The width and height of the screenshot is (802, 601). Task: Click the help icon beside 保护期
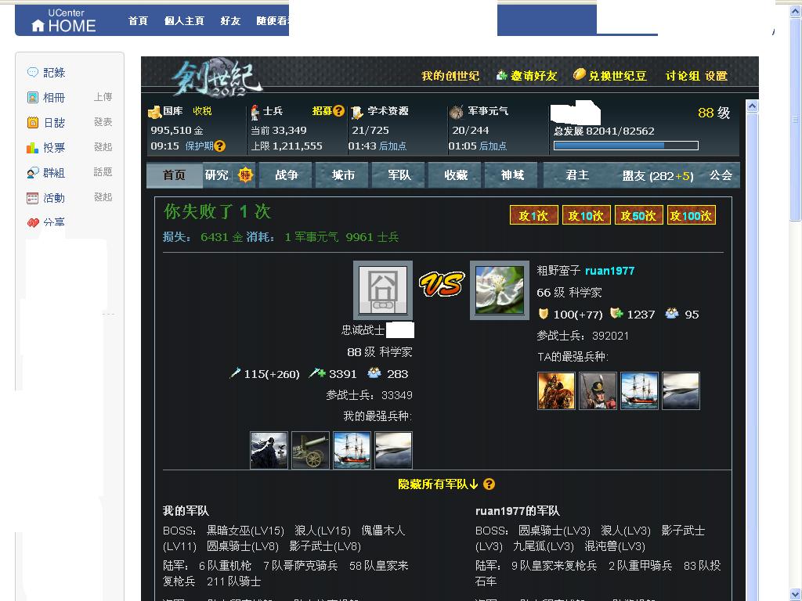pos(220,146)
